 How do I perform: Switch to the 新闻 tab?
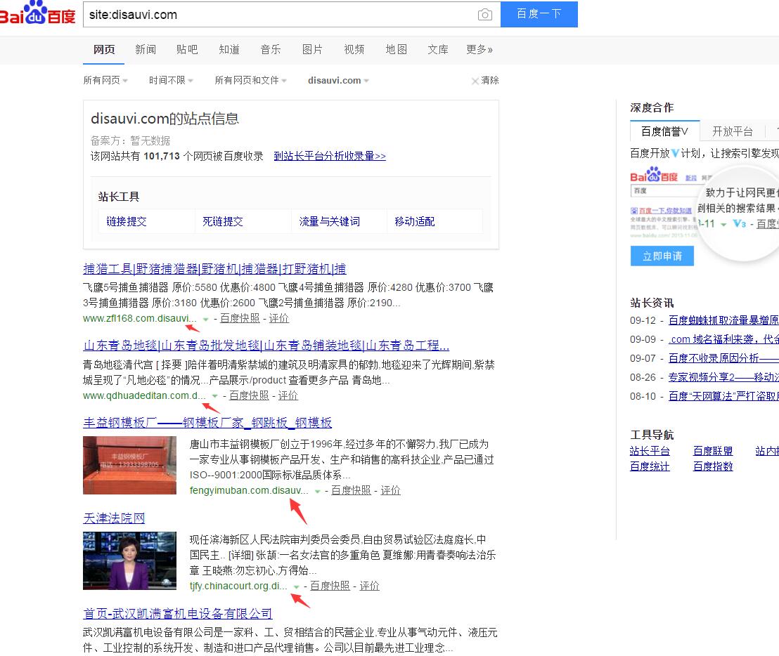[146, 49]
